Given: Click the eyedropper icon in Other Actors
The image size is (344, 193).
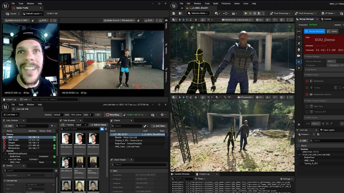Looking at the screenshot, I should tap(331, 124).
